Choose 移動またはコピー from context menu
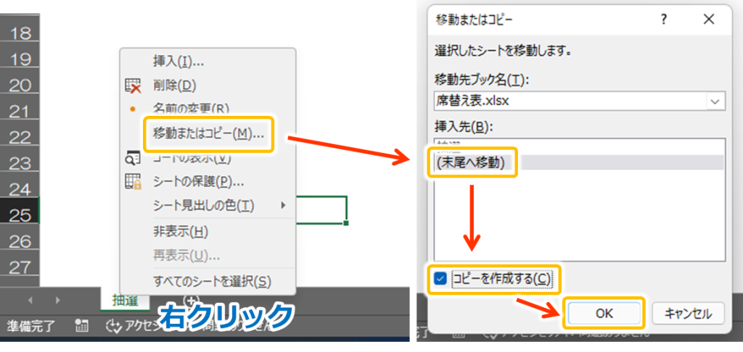 tap(208, 135)
